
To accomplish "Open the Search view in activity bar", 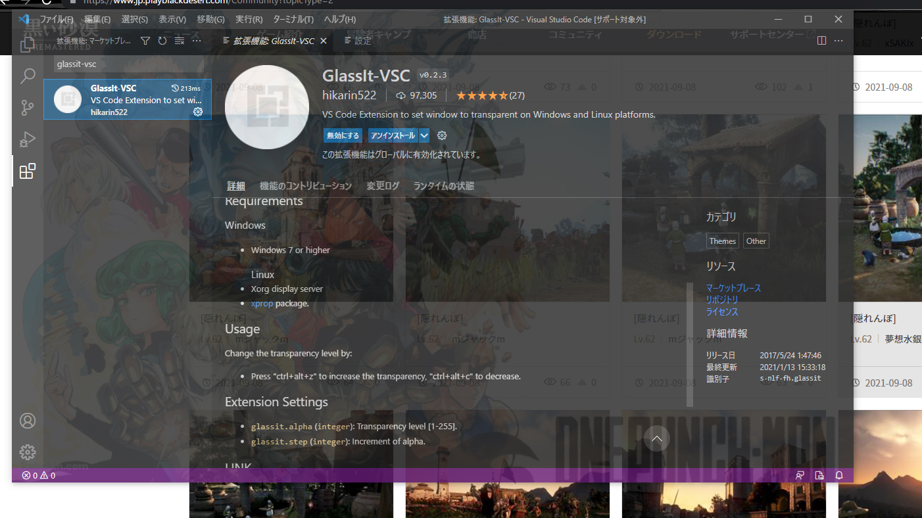I will pos(28,76).
